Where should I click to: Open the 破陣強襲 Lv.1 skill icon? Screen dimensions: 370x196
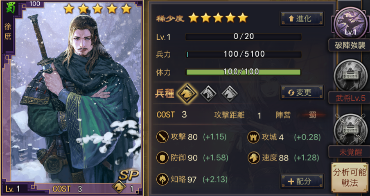pos(350,23)
